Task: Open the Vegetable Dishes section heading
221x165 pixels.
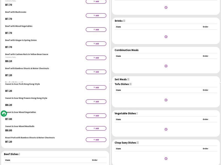Action: pos(126,113)
